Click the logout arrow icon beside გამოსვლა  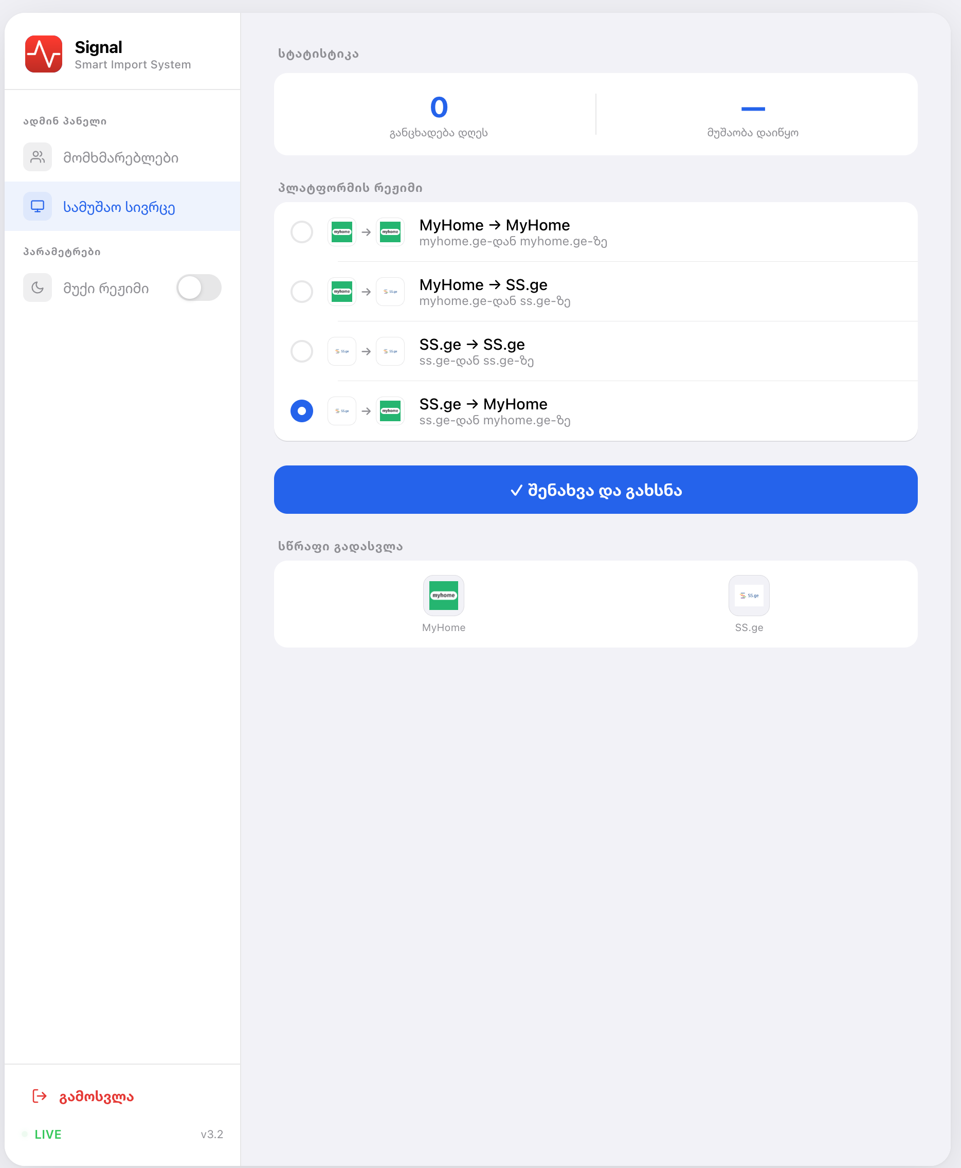coord(40,1096)
